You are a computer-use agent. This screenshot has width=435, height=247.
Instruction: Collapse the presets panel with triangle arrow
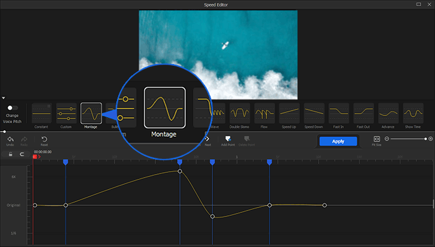[4, 97]
